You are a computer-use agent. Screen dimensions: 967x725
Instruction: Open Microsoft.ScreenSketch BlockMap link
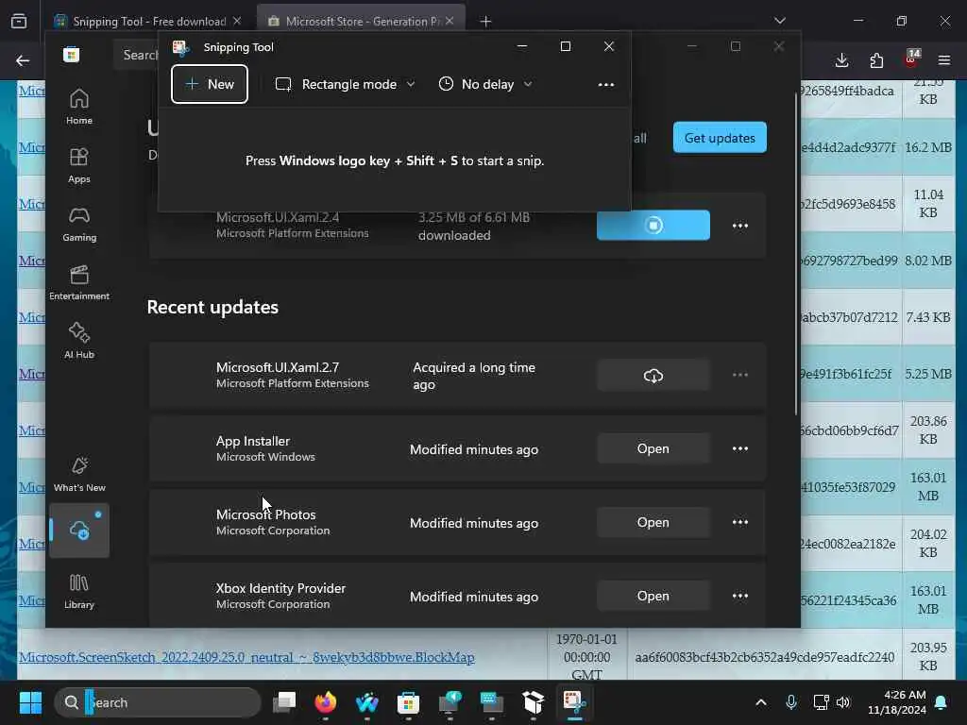pyautogui.click(x=246, y=657)
